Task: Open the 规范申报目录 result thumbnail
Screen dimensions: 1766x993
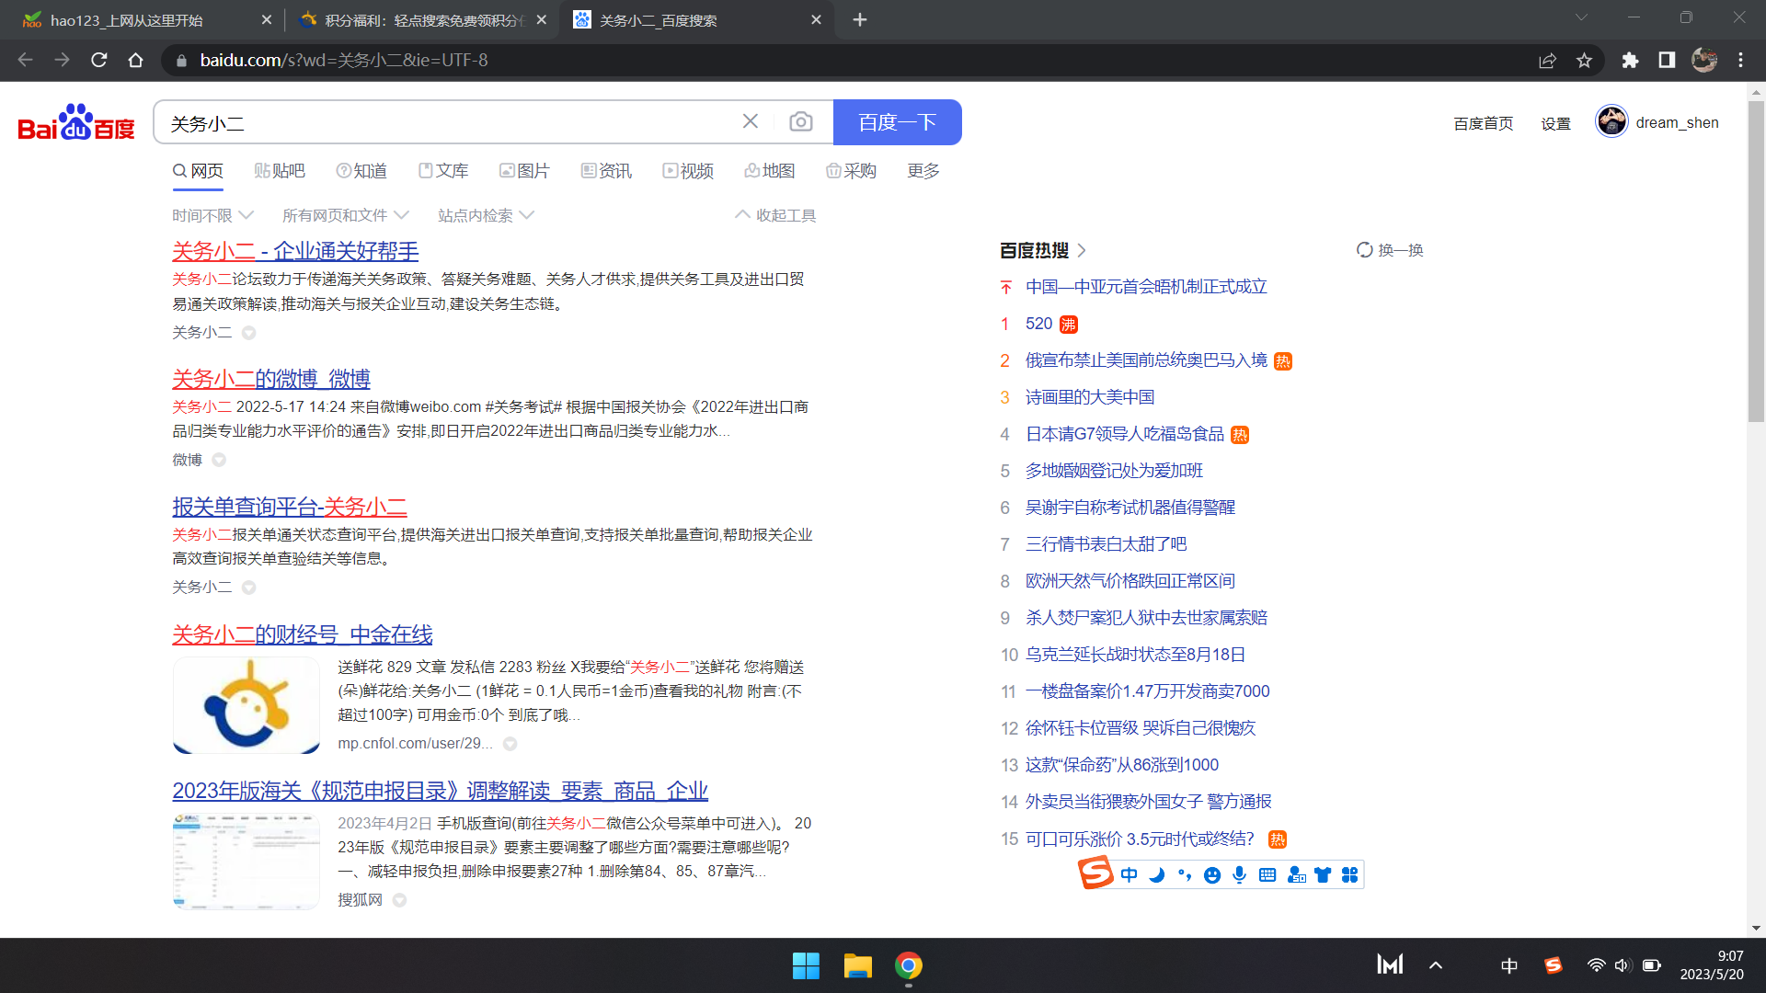Action: click(x=247, y=862)
